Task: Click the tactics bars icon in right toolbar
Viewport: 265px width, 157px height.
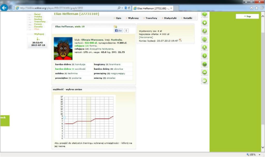Action: pyautogui.click(x=204, y=39)
